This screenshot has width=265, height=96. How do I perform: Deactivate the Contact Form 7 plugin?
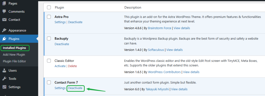pos(75,88)
